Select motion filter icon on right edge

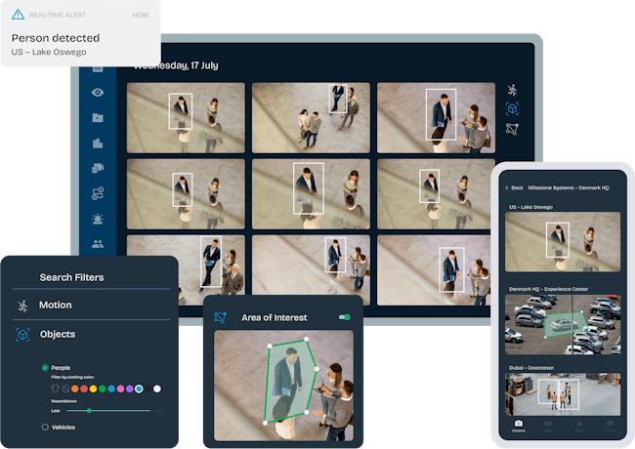point(512,90)
